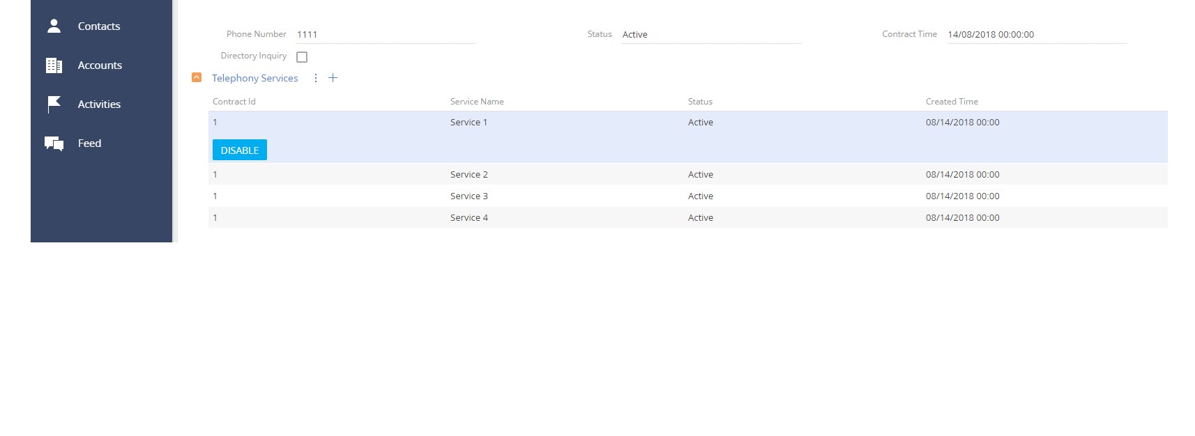This screenshot has width=1195, height=436.
Task: Click the Contract Time date field
Action: click(1037, 35)
